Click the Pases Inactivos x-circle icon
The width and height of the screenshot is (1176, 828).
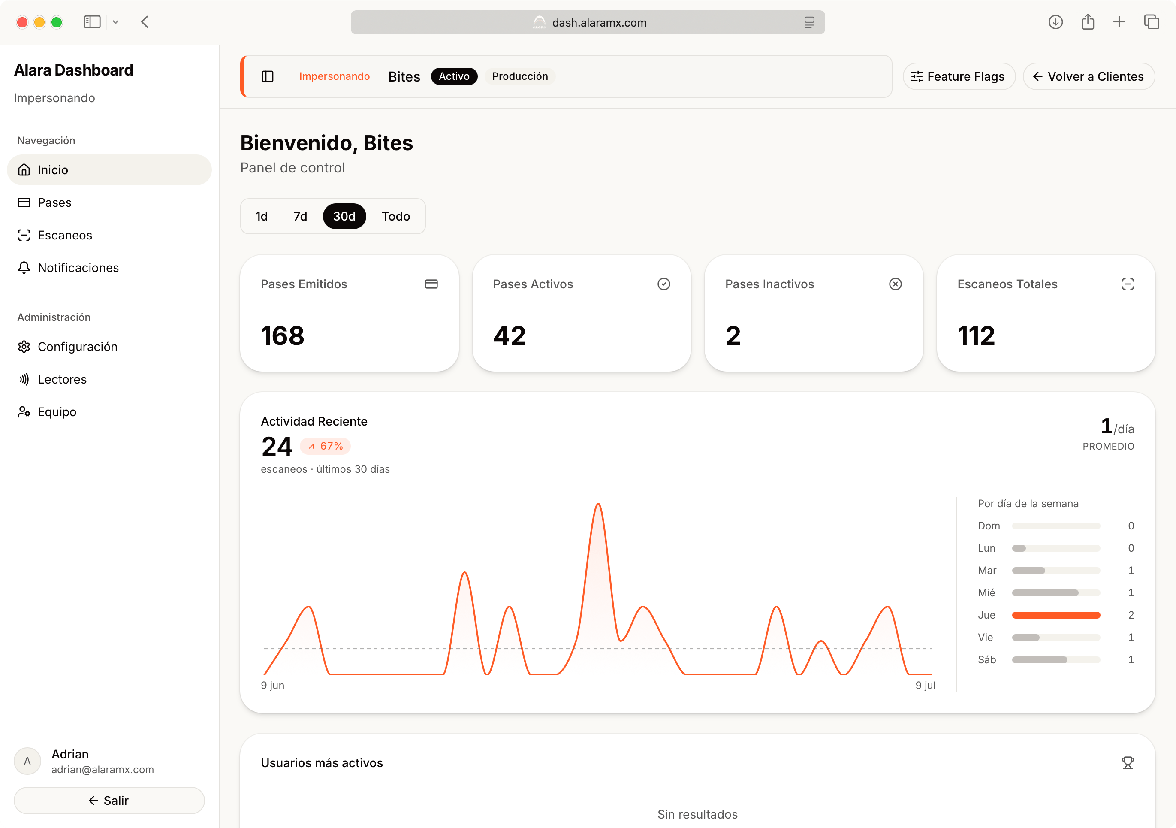click(896, 284)
